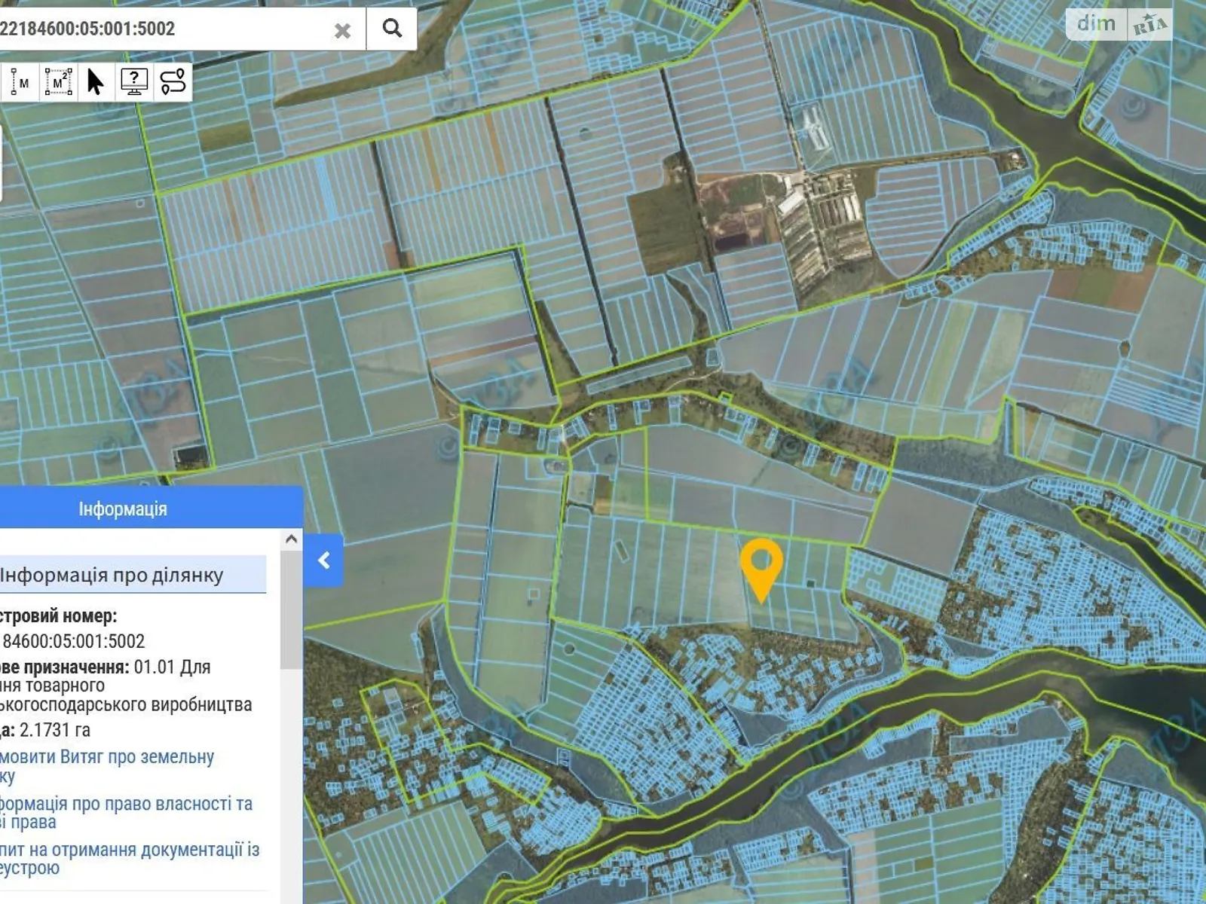Clear the cadastral number search field
This screenshot has width=1206, height=904.
click(342, 30)
